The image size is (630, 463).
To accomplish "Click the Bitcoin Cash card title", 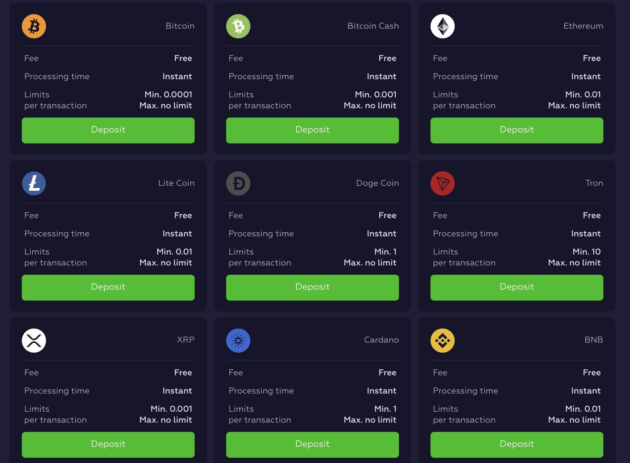I will 373,26.
